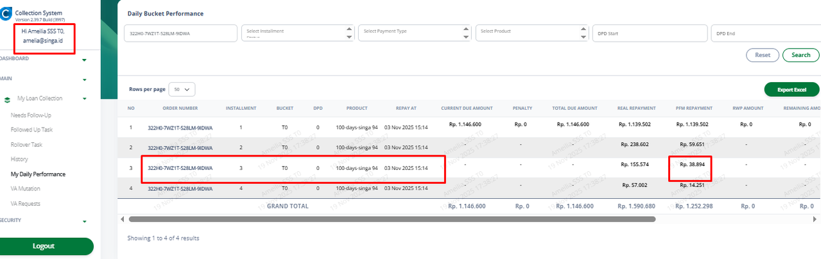Open VA Requests in sidebar
821x259 pixels.
[26, 204]
